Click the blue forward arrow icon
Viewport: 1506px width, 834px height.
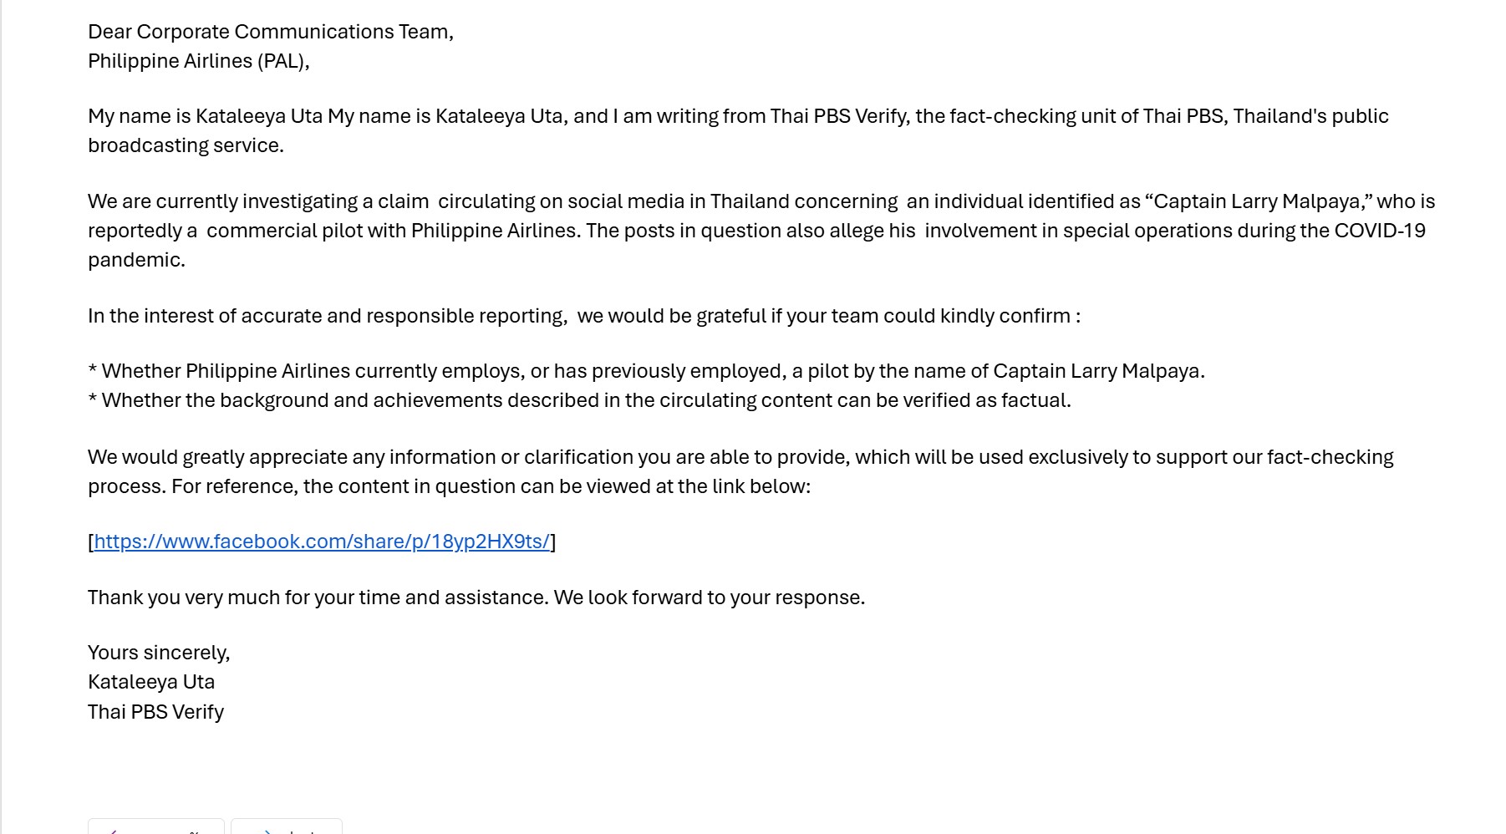click(x=267, y=831)
